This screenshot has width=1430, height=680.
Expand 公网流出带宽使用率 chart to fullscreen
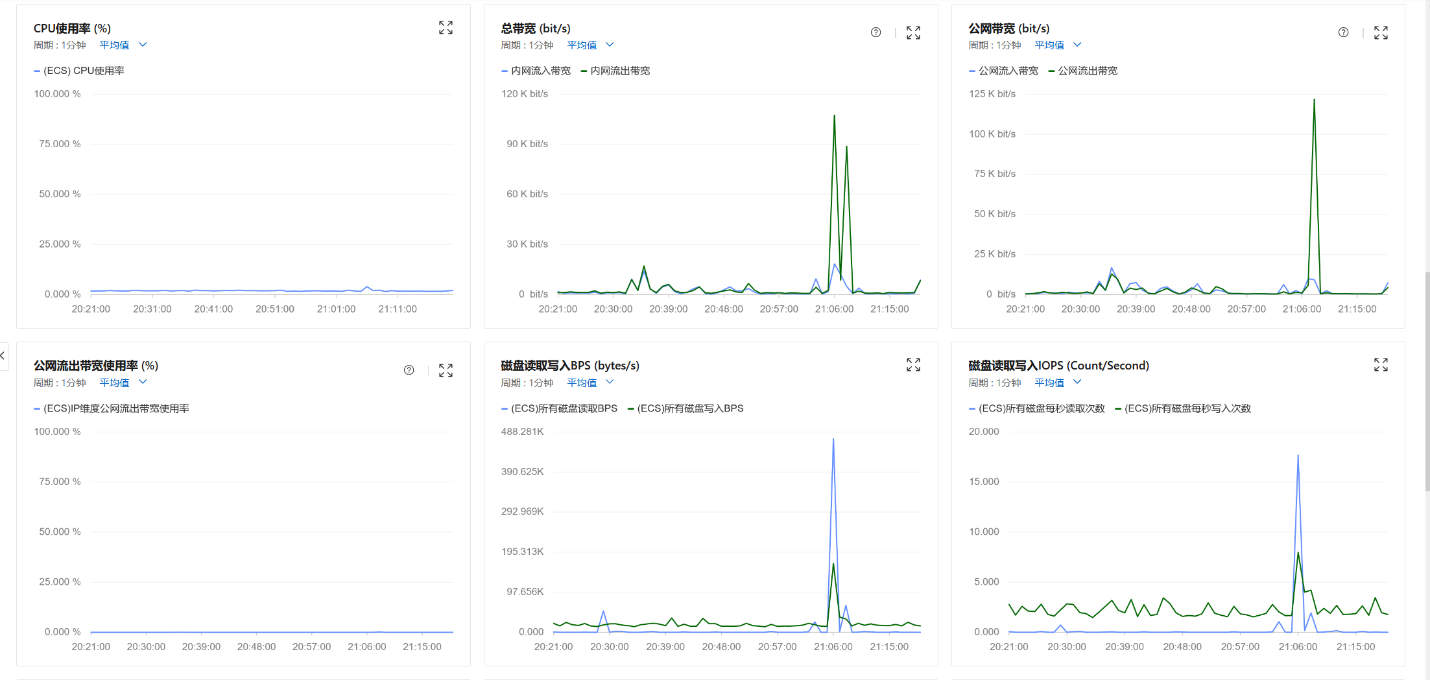(x=446, y=370)
